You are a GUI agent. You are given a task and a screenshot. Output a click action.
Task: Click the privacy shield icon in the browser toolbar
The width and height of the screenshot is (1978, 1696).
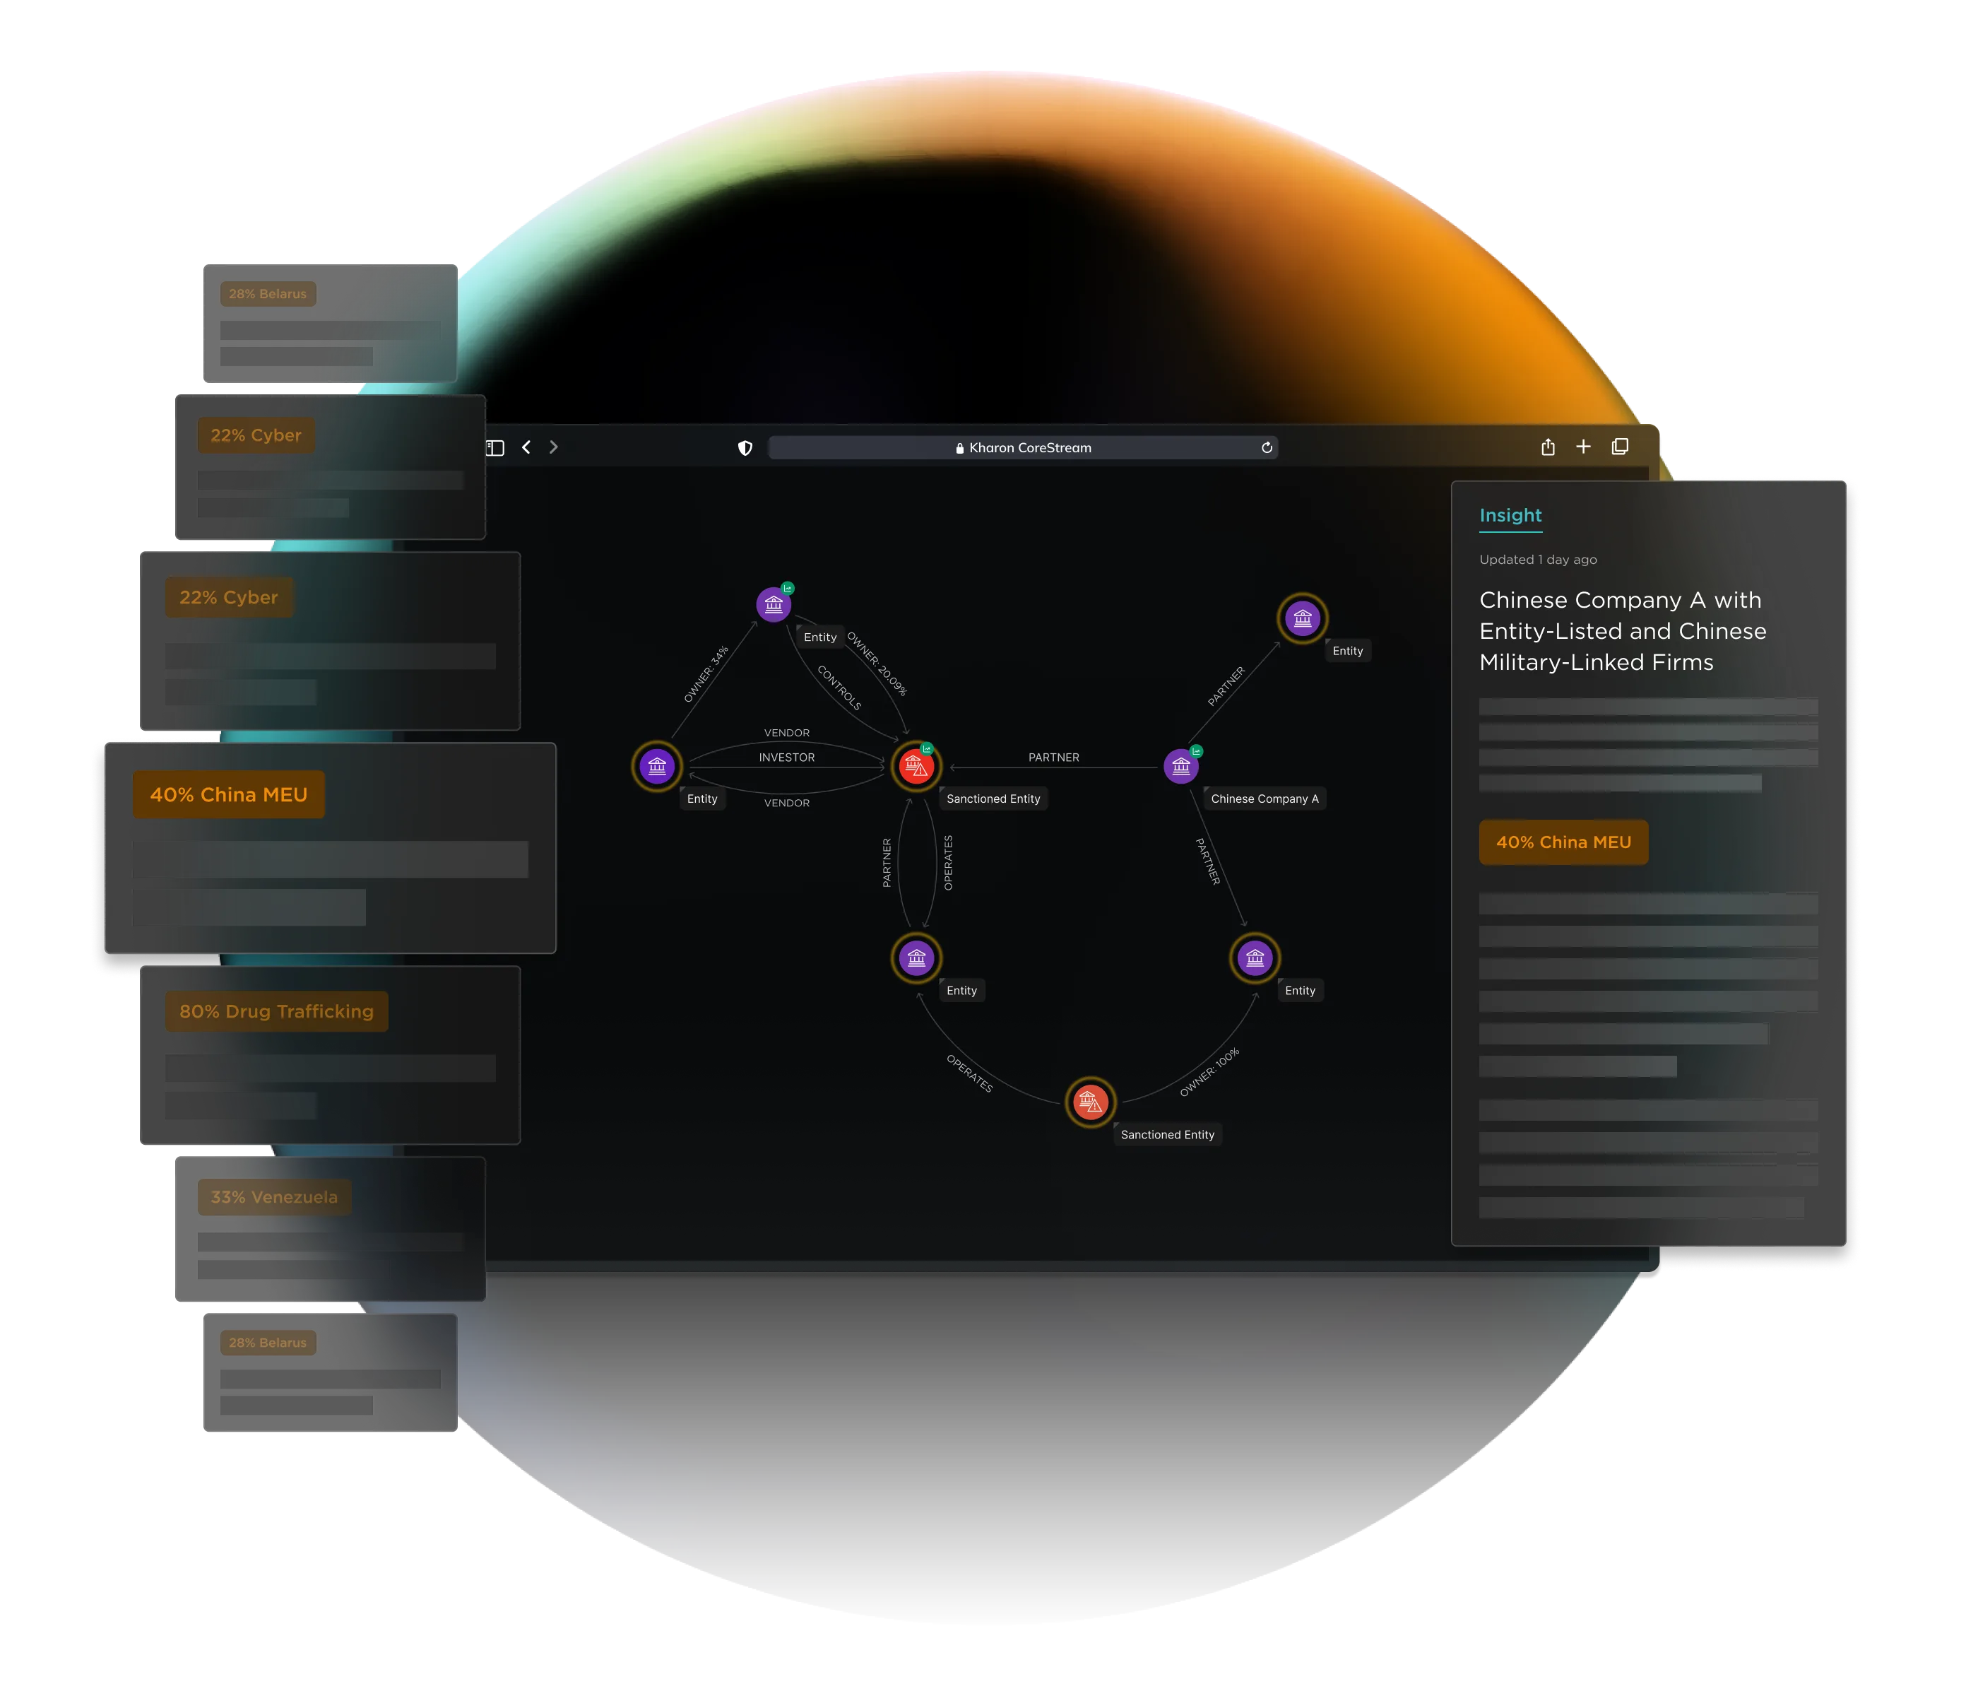745,447
